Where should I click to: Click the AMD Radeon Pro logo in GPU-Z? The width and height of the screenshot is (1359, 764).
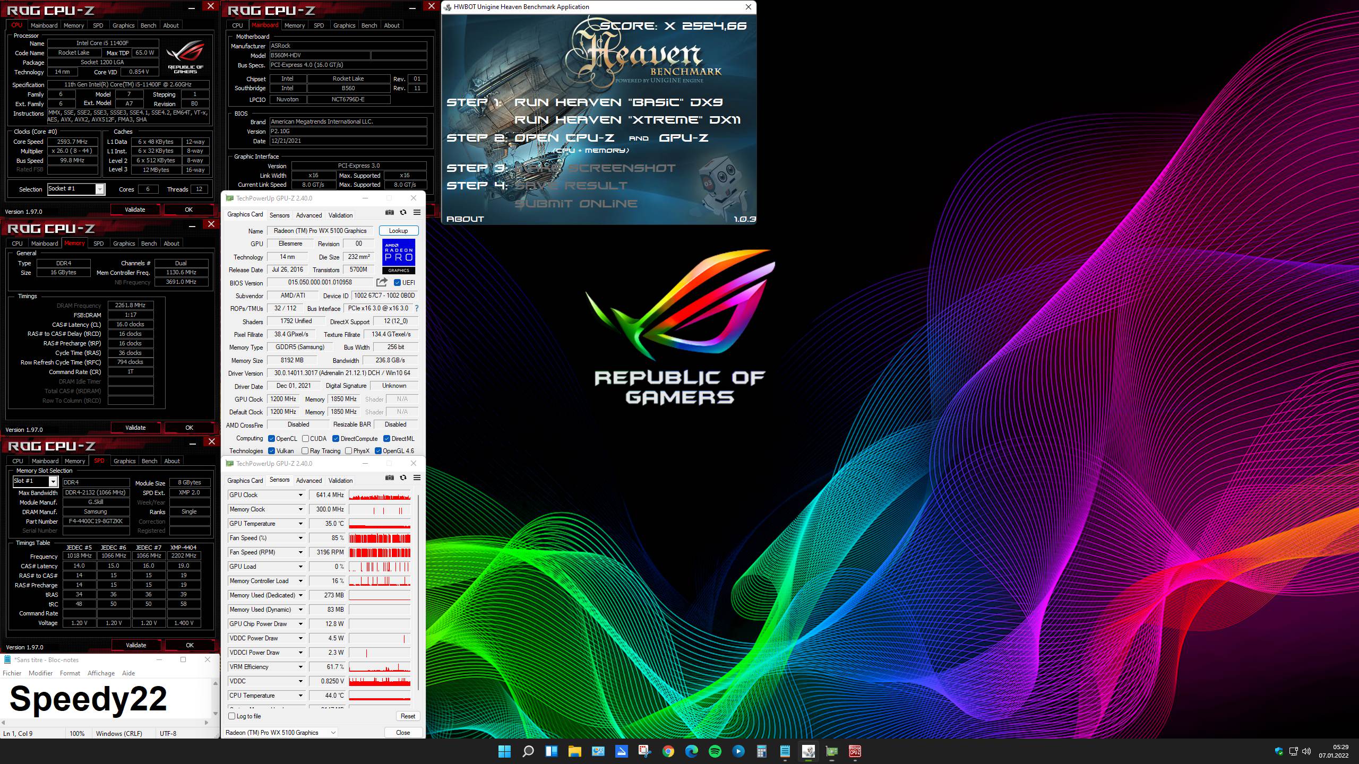pyautogui.click(x=399, y=256)
